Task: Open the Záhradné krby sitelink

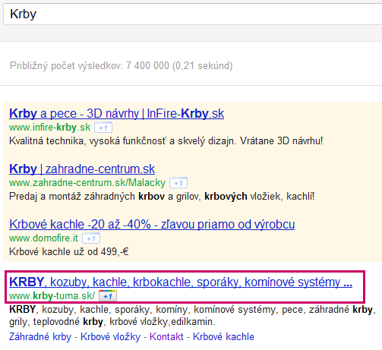Action: [40, 337]
